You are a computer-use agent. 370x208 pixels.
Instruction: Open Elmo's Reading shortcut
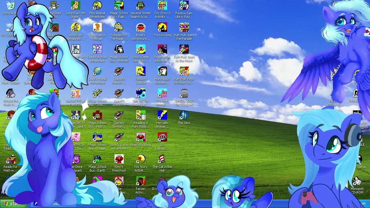[140, 140]
